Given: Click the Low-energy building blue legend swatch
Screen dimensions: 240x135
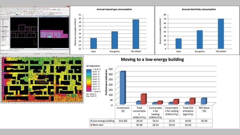Looking at the screenshot, I should coord(91,121).
